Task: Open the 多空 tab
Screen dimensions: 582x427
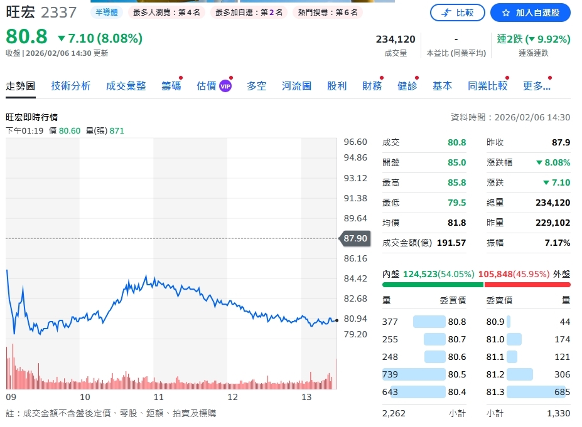Action: click(x=256, y=86)
